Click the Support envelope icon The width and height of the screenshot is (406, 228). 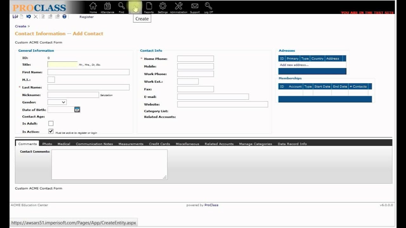click(x=195, y=7)
